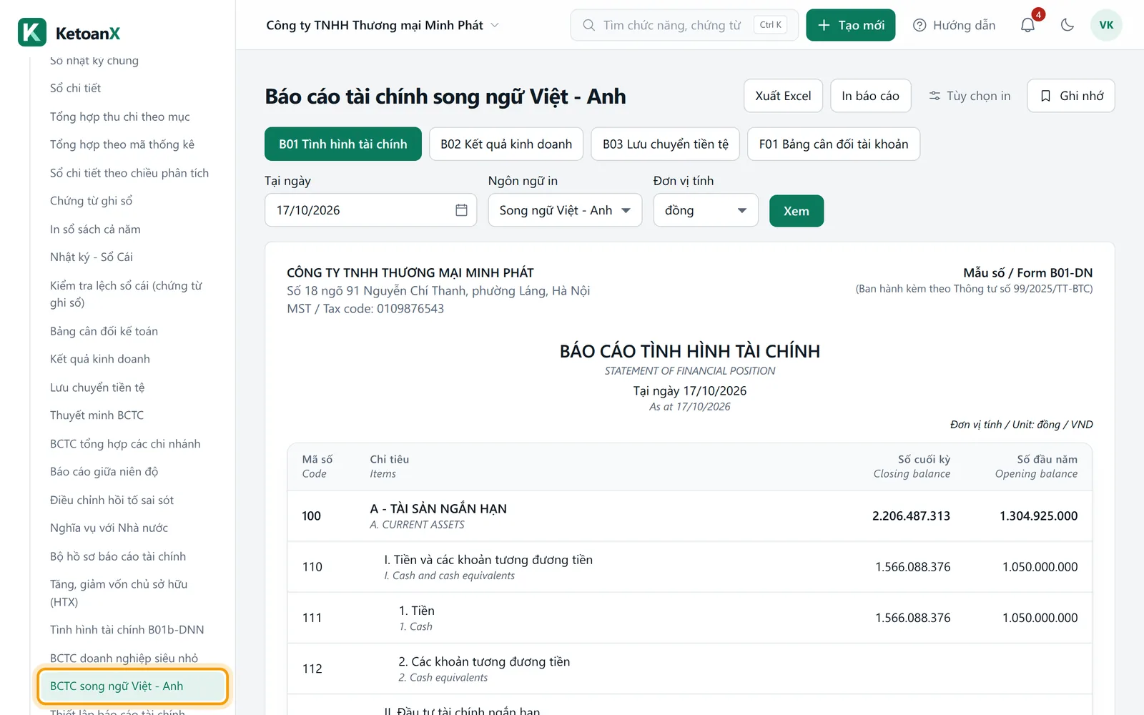Click closing balance 2.206.487.313

click(911, 516)
